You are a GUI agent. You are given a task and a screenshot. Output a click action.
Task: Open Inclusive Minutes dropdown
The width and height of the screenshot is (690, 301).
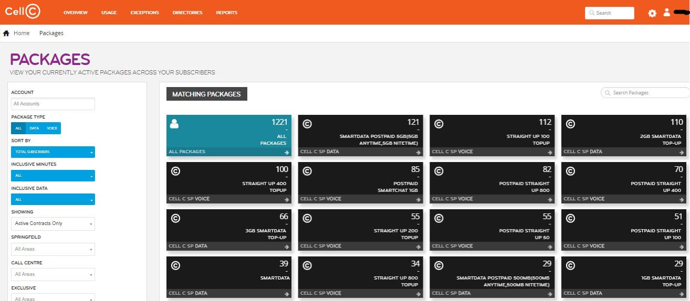click(x=53, y=176)
